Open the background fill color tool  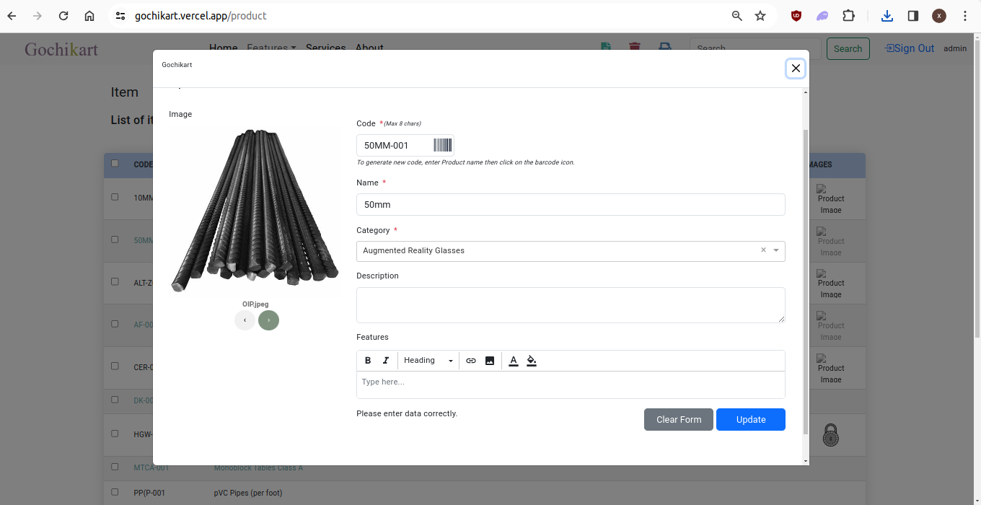tap(532, 361)
